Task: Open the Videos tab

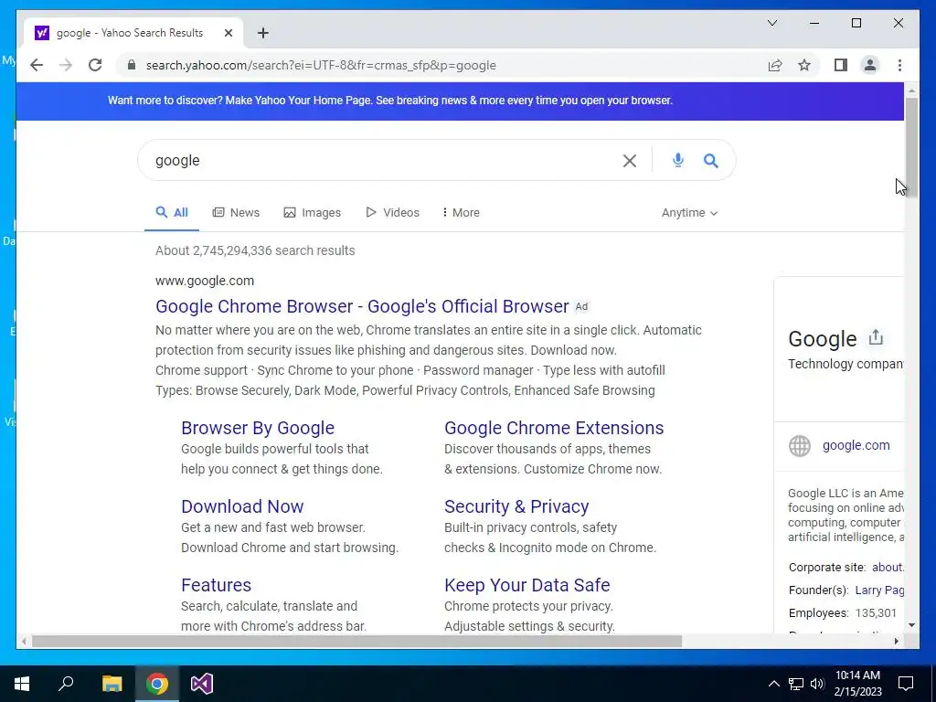Action: click(392, 212)
